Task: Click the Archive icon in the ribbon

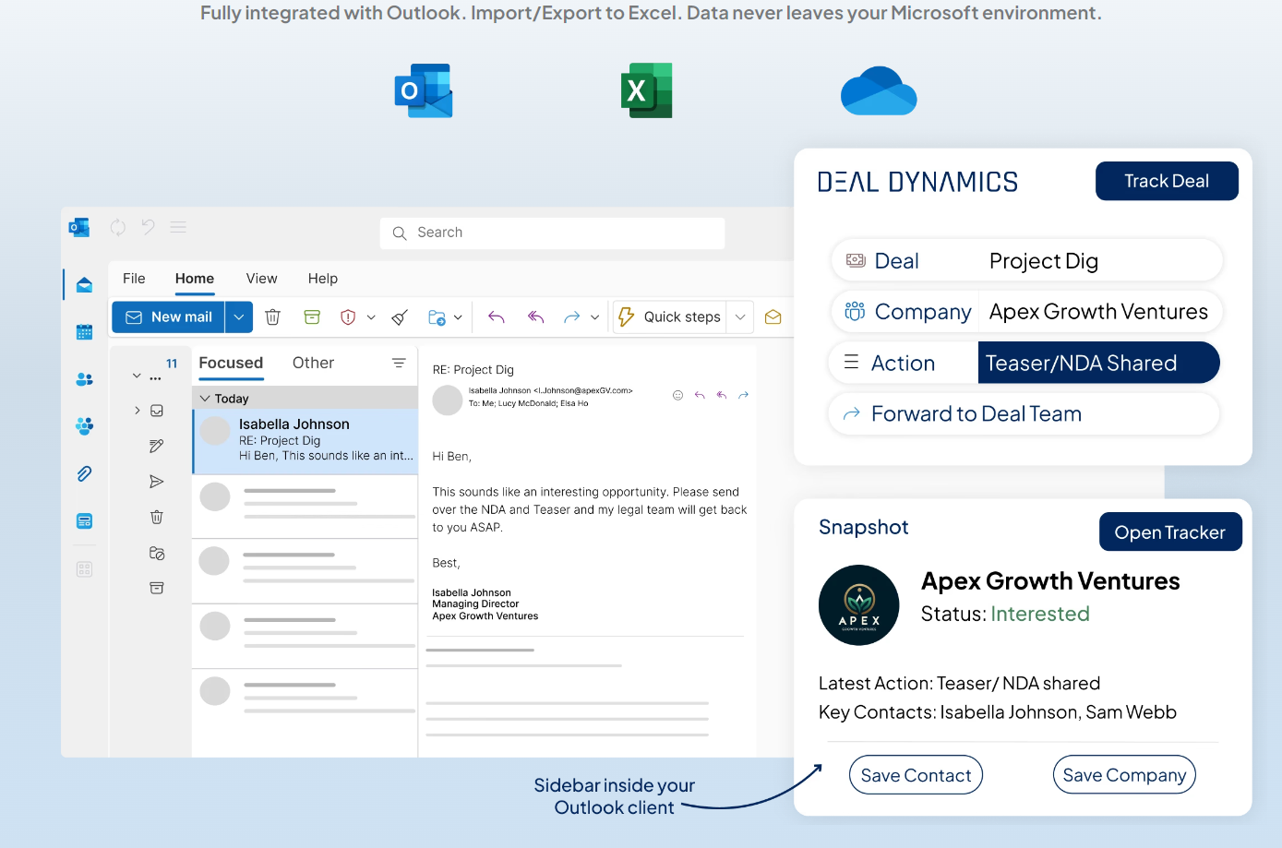Action: tap(312, 317)
